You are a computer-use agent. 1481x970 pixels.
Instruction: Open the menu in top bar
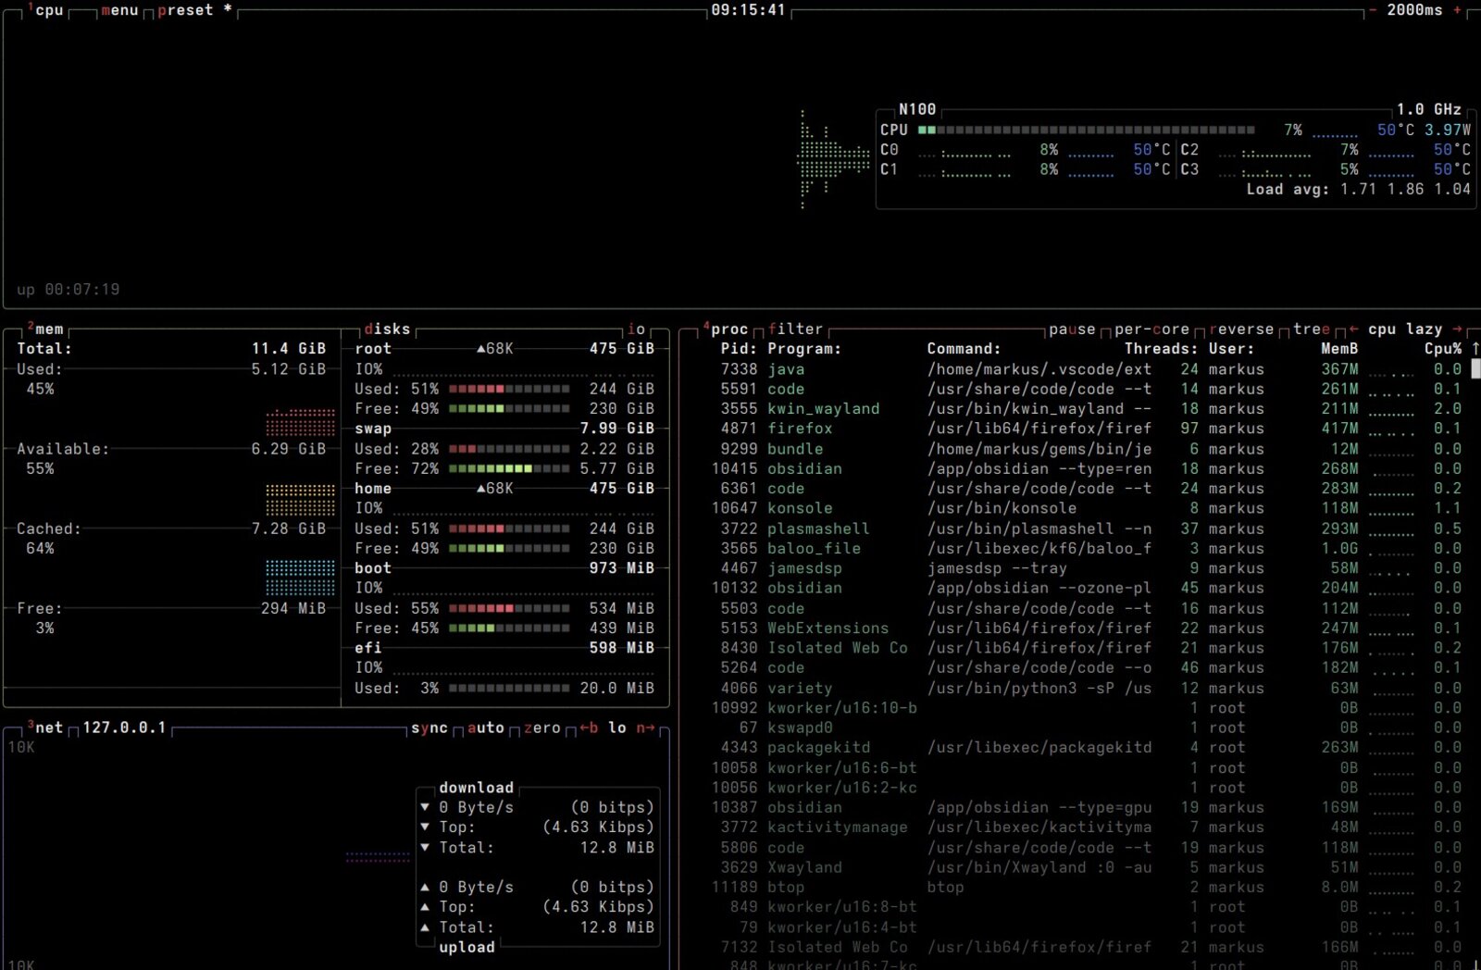pos(119,10)
